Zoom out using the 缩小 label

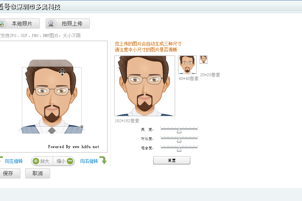pos(61,161)
